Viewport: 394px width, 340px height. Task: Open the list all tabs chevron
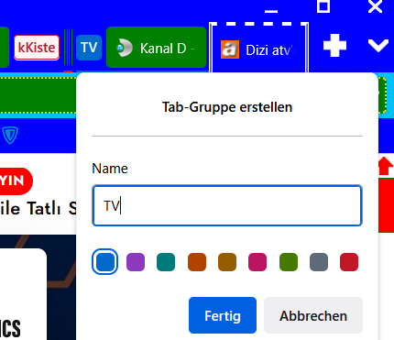[x=378, y=46]
